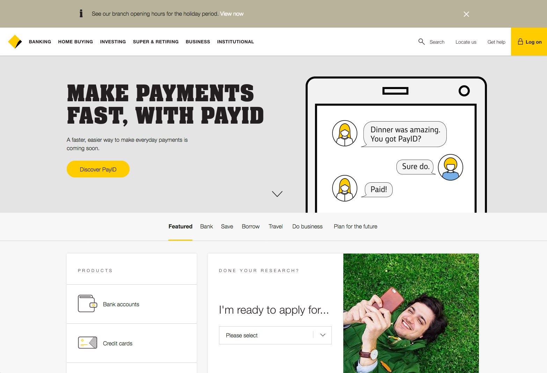Follow the View now link
The image size is (547, 373).
coord(232,14)
